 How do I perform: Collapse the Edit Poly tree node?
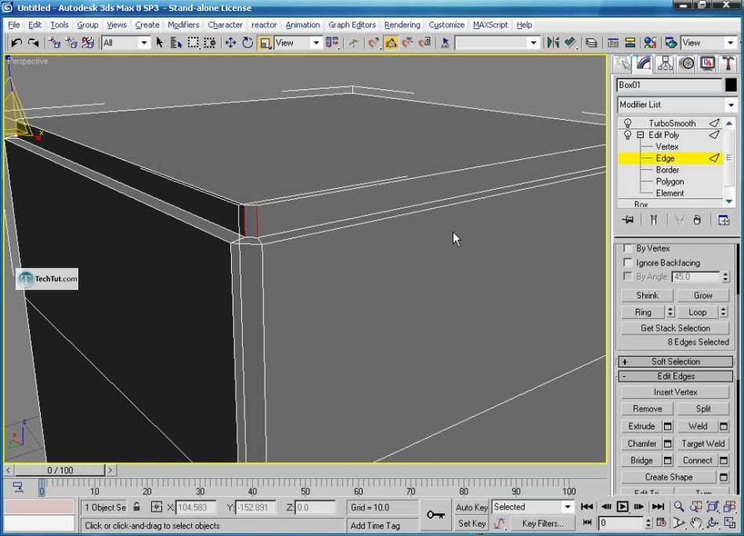641,135
